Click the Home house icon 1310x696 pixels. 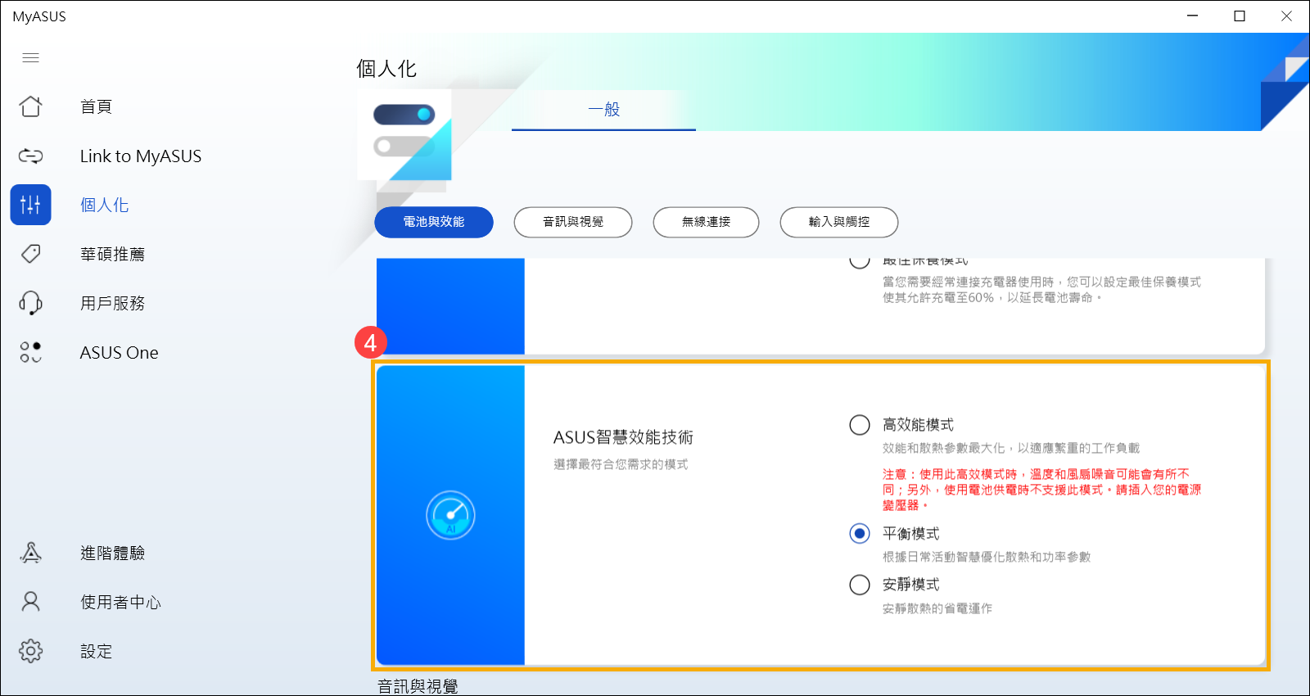[x=30, y=106]
